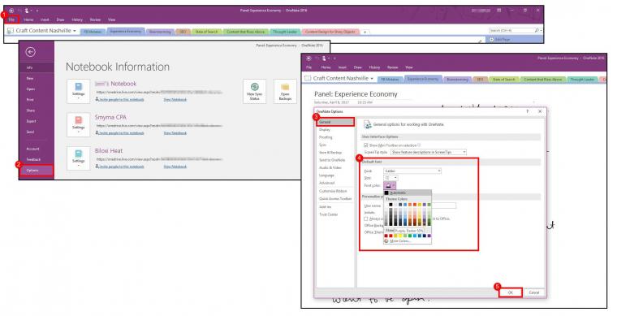
Task: Click the More Colors palette icon
Action: (386, 240)
